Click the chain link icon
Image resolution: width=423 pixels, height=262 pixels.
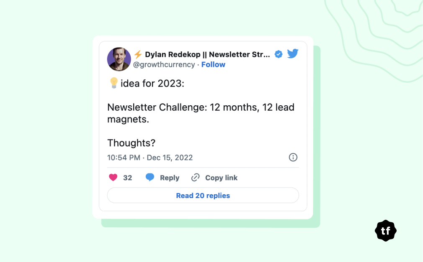[x=195, y=178]
